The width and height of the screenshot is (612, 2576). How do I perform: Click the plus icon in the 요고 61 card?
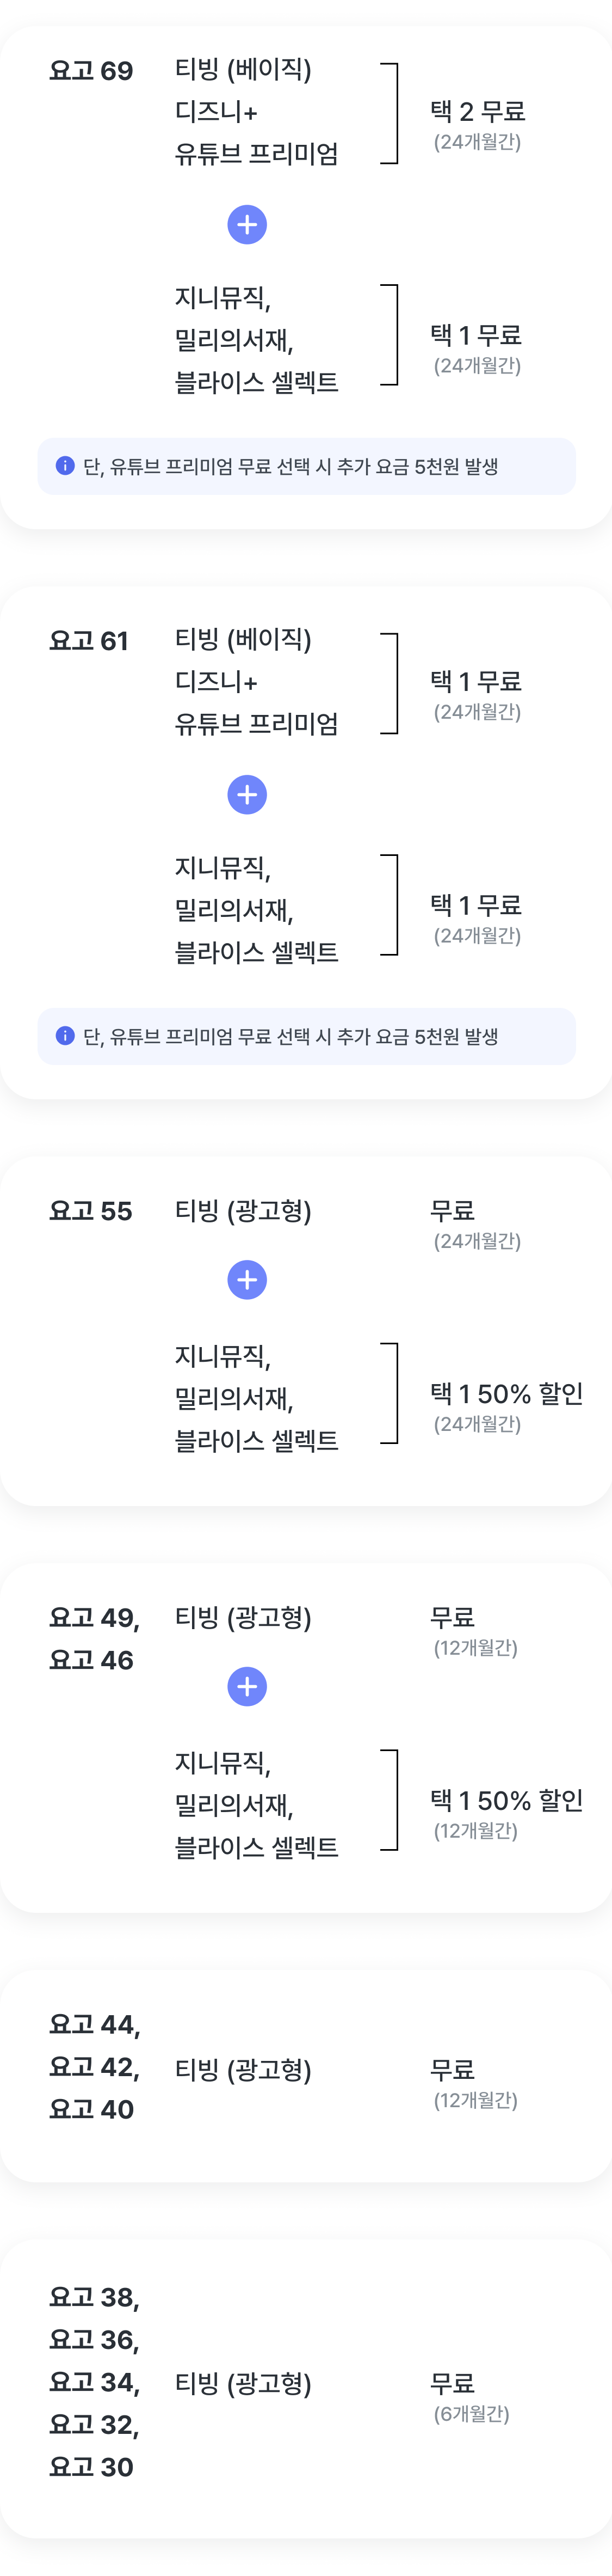[x=246, y=795]
